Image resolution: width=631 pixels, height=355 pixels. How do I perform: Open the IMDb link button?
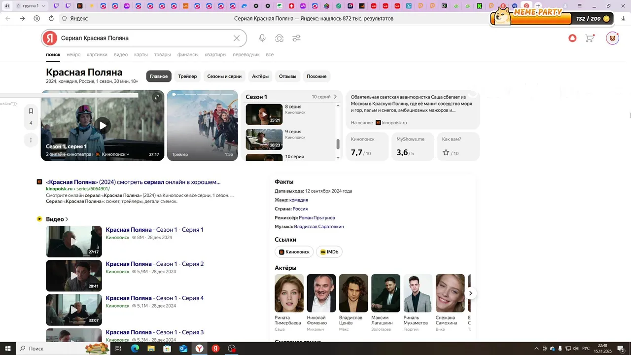[329, 252]
